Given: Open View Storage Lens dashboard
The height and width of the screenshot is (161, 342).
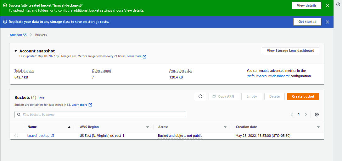Looking at the screenshot, I should tap(290, 51).
